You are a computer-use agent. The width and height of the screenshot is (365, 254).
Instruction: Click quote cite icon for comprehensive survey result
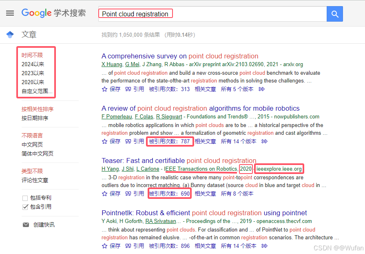coord(128,89)
